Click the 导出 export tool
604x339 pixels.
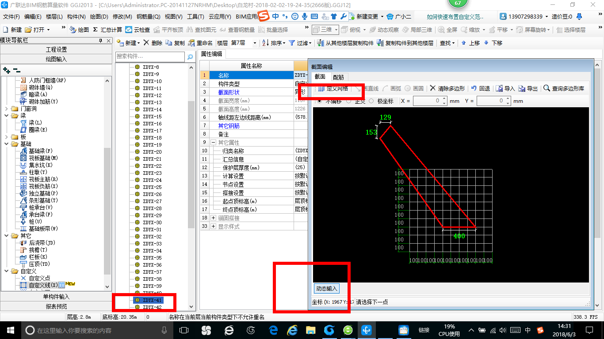point(528,88)
